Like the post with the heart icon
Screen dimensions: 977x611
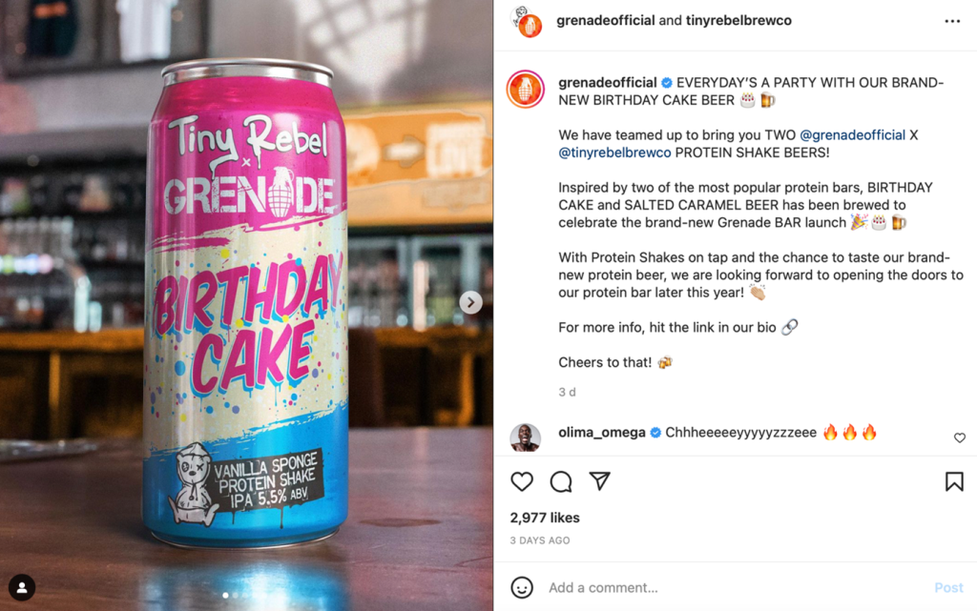click(522, 481)
